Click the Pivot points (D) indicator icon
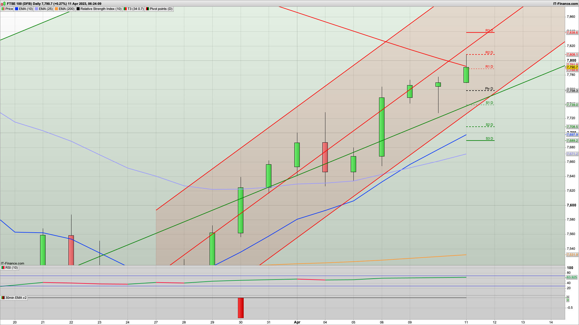This screenshot has width=579, height=325. pos(147,9)
